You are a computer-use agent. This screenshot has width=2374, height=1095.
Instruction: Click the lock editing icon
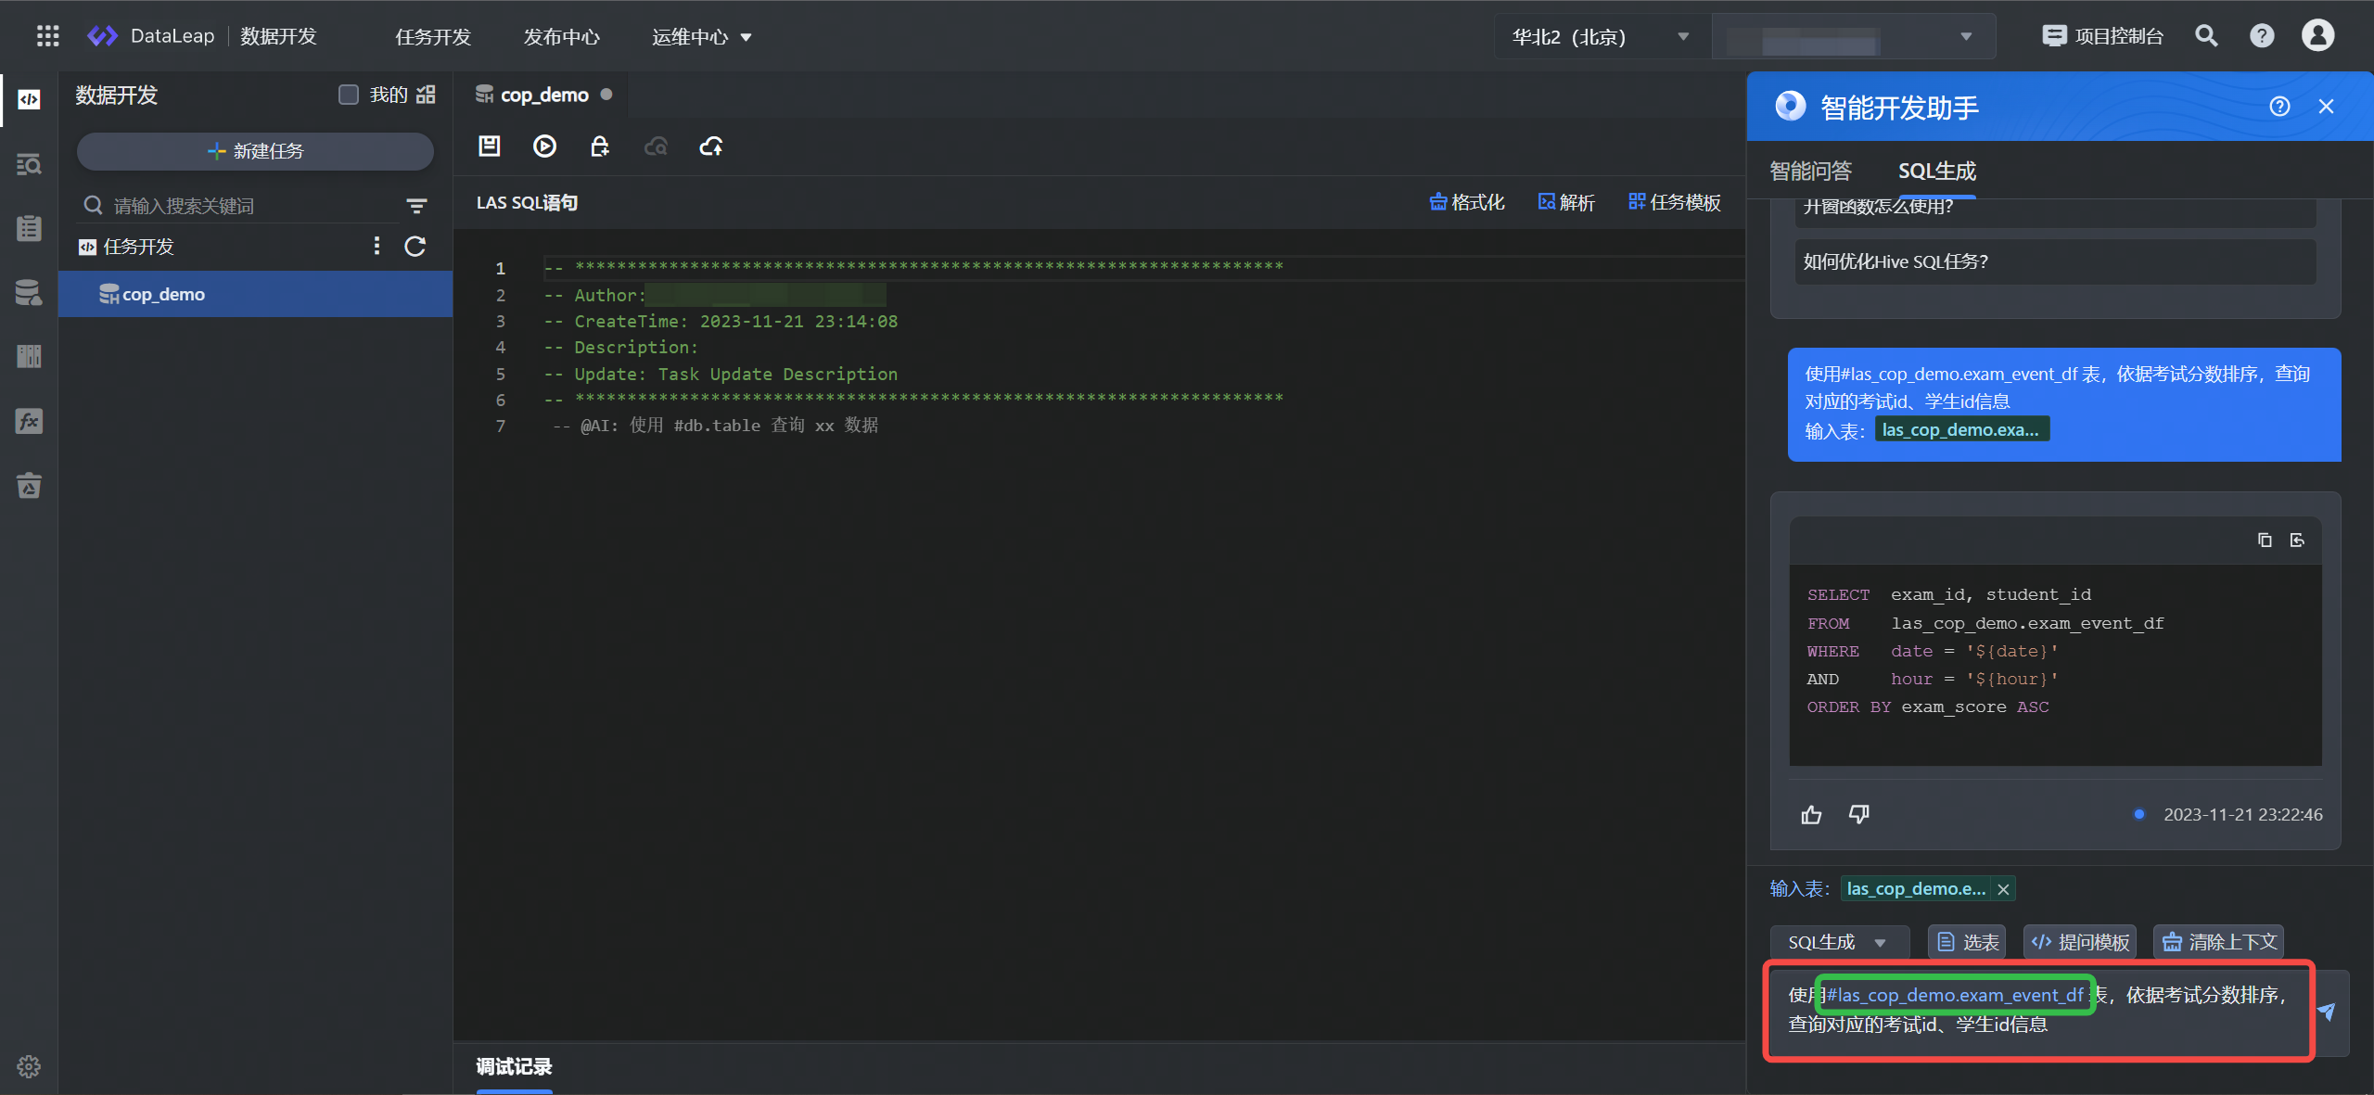click(x=600, y=146)
